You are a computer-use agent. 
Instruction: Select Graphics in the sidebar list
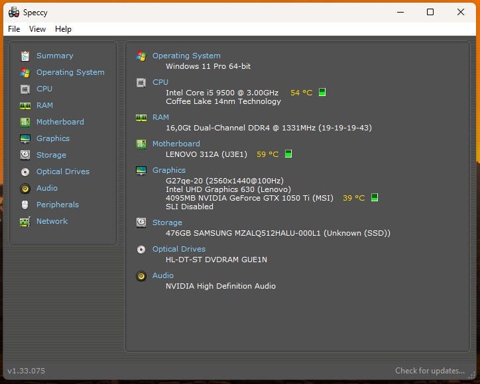(x=53, y=138)
